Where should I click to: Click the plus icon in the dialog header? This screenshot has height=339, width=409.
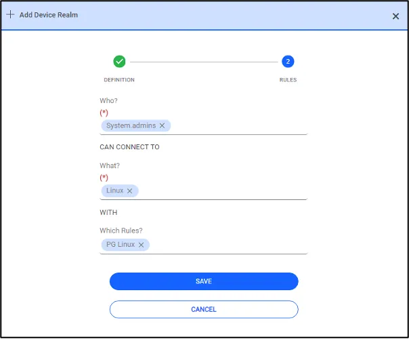point(10,14)
